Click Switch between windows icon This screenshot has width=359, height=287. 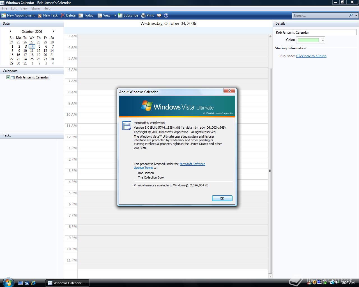[x=27, y=283]
